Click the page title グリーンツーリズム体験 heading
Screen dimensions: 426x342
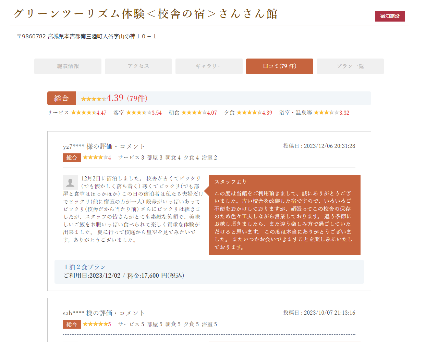tap(145, 14)
